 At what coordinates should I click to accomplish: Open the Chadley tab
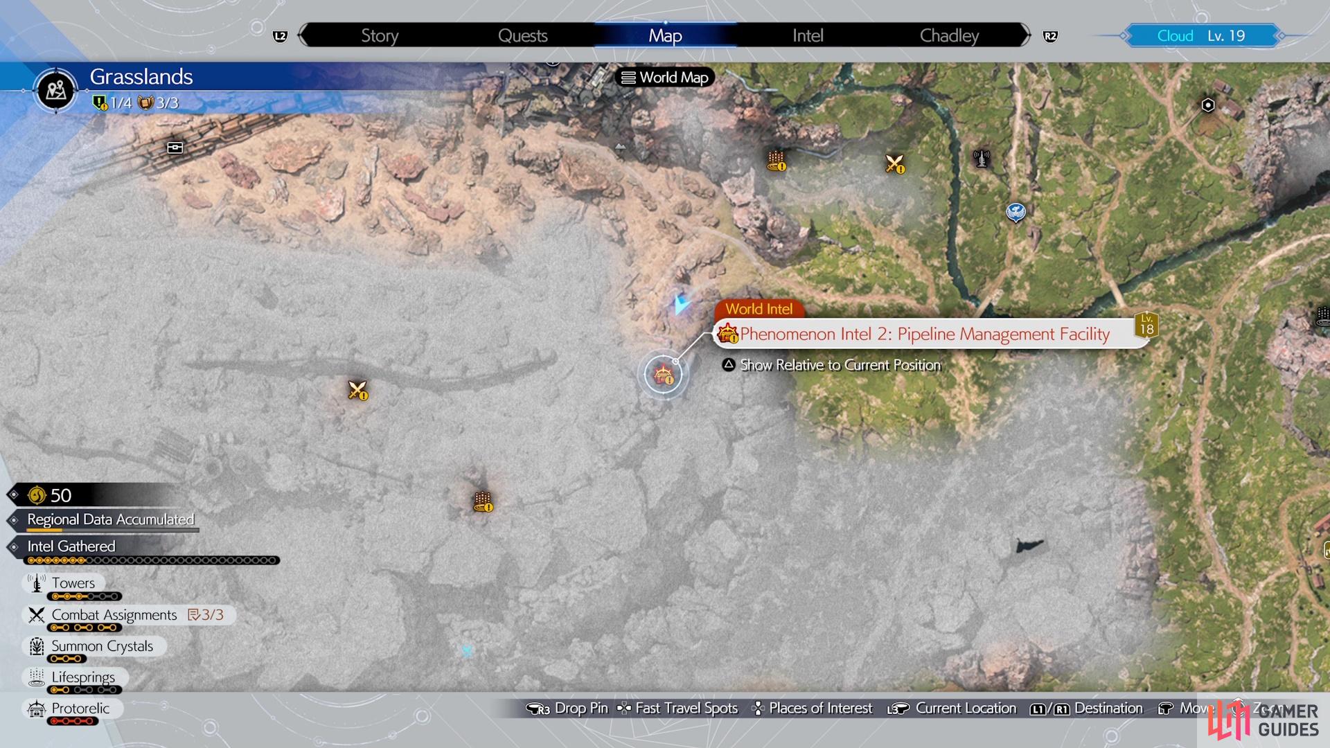point(949,35)
